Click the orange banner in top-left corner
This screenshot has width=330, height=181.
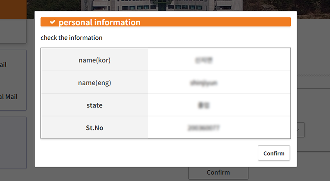click(13, 9)
